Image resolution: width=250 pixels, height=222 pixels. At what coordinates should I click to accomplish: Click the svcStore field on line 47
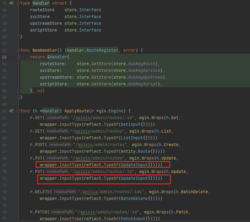click(x=40, y=17)
